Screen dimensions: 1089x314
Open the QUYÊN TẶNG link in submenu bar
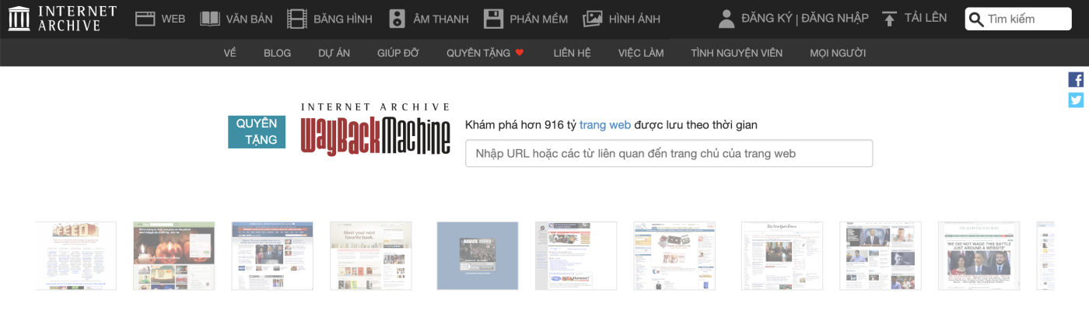coord(478,53)
